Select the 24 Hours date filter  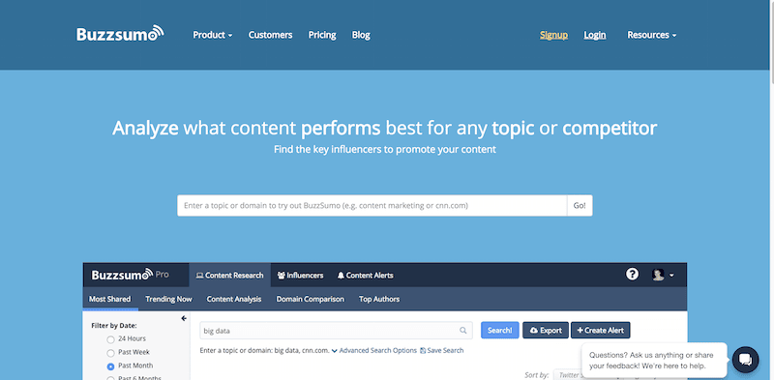tap(110, 339)
